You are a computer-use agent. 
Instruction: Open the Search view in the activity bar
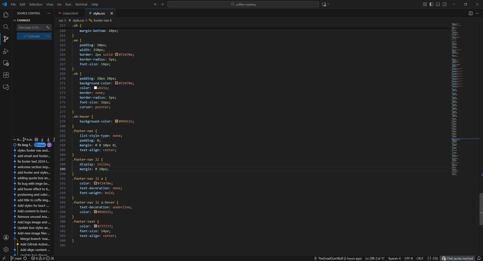6,27
